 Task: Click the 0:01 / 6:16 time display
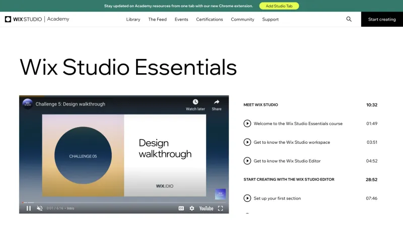point(55,208)
